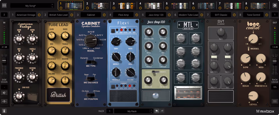Flip the Jazz Amp Chorus/Vibrato switch

point(155,72)
